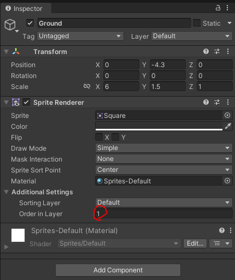
Task: Open the Inspector tab kebab menu
Action: (x=227, y=8)
